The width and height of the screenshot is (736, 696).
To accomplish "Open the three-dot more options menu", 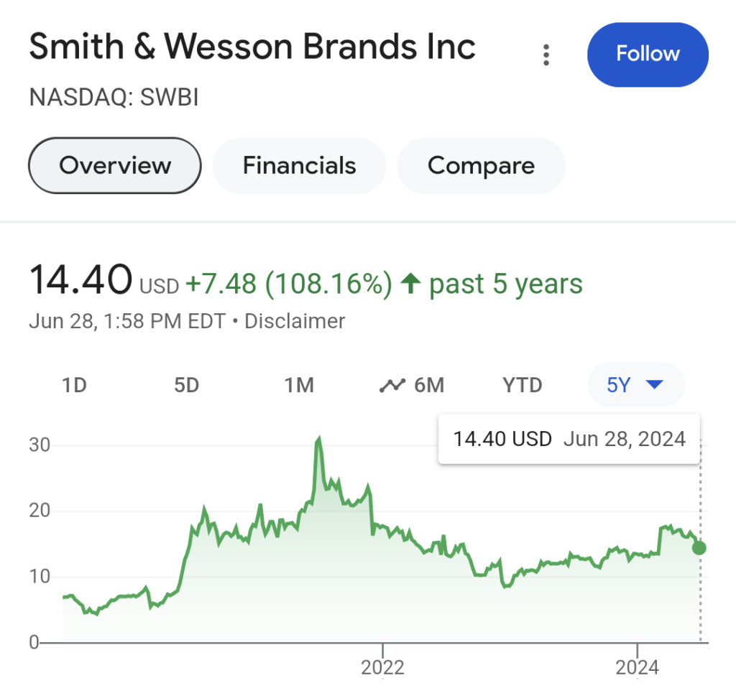I will click(x=547, y=55).
